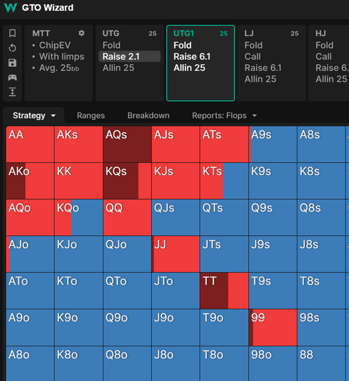
Task: Click the AKo hand cell
Action: [30, 181]
